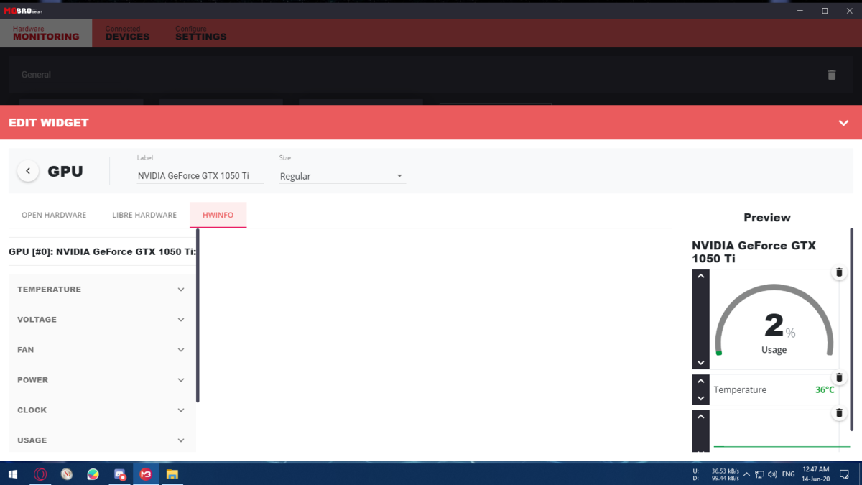Expand the VOLTAGE sensor group
Viewport: 862px width, 485px height.
coord(101,320)
